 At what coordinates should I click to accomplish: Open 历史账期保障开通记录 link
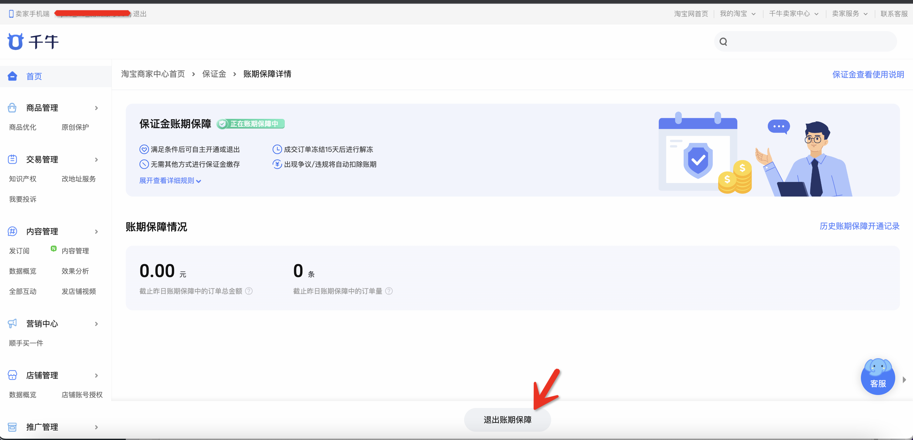pos(860,226)
